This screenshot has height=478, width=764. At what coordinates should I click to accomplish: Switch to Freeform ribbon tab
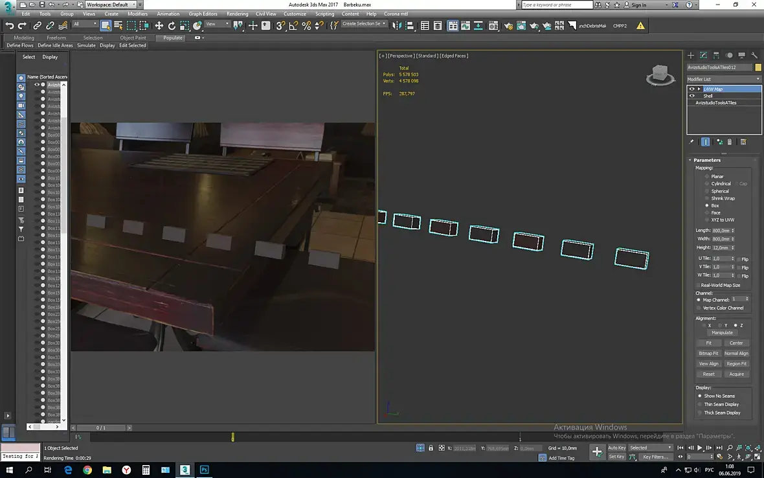click(x=56, y=38)
